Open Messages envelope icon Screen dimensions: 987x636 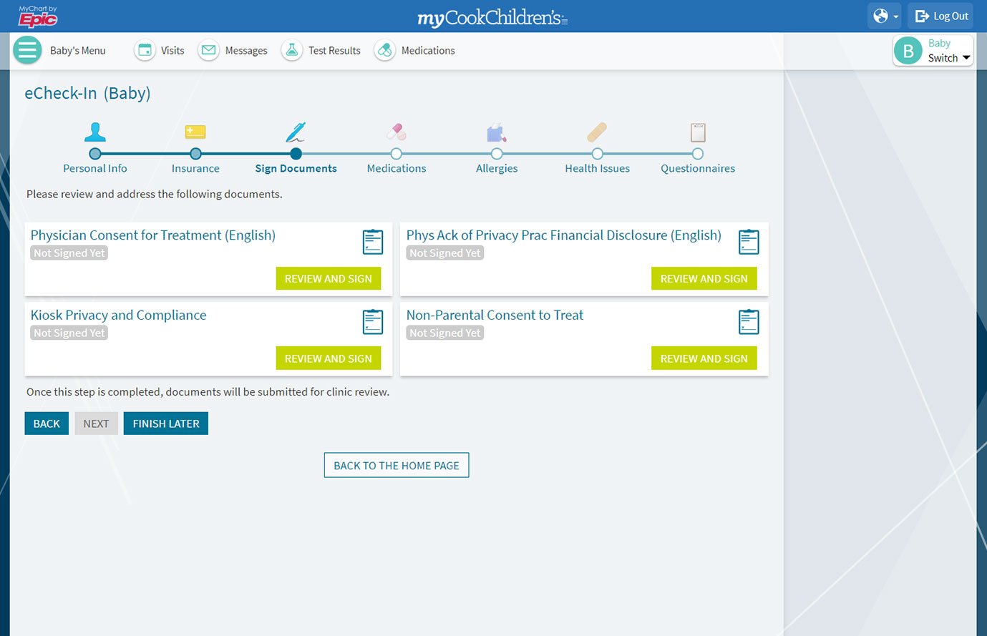click(208, 50)
